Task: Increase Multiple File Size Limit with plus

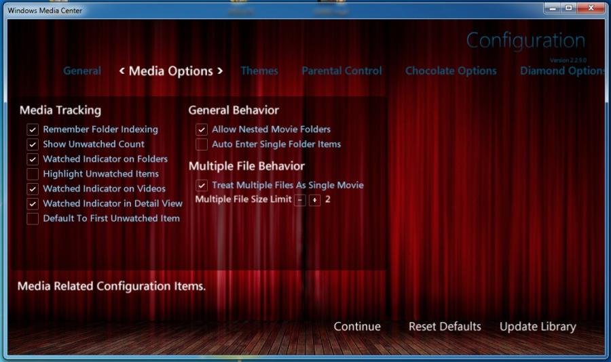Action: [315, 200]
